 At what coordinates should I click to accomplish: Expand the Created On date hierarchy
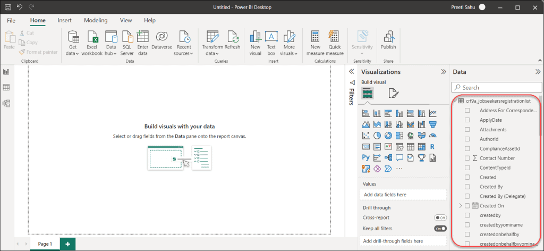coord(461,206)
